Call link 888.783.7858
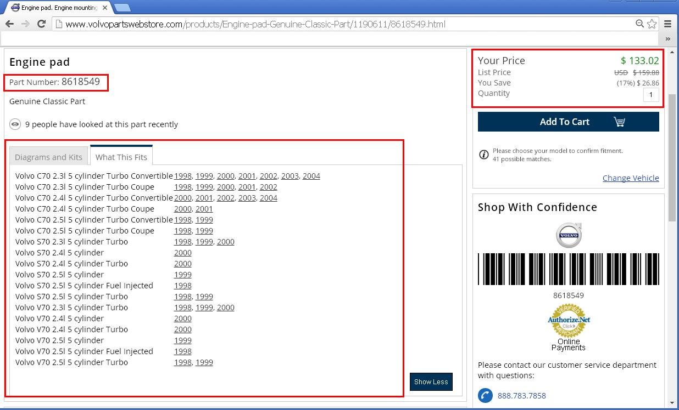This screenshot has width=679, height=410. [x=521, y=396]
